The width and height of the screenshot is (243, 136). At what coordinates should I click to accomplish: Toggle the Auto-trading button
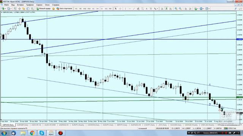(64, 9)
